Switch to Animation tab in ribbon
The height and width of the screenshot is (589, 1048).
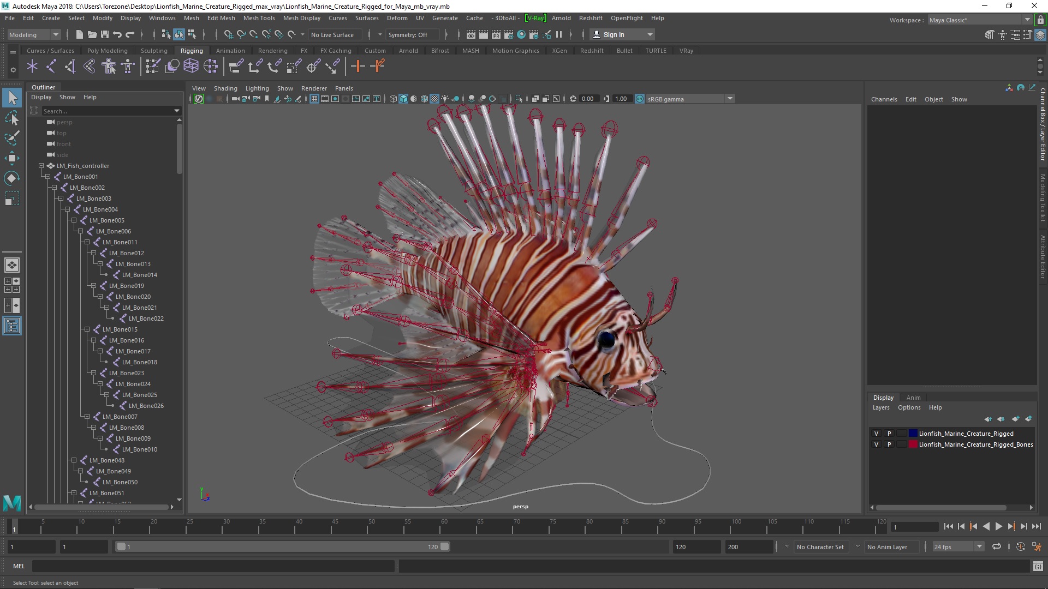pyautogui.click(x=230, y=50)
